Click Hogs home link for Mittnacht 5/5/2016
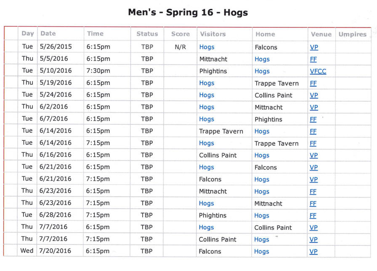Viewport: 377px width, 271px height. (x=262, y=59)
